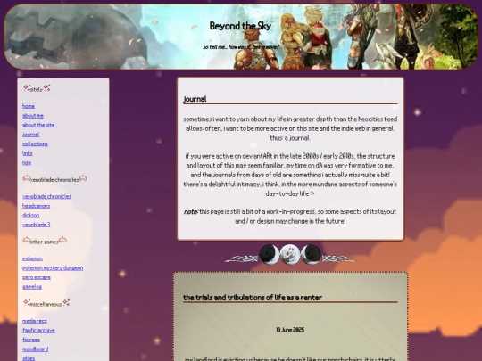Visit the links page

[x=28, y=153]
